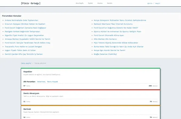Open topic Ankara Yenimahalle Gıda Toptancıları
The height and width of the screenshot is (119, 181).
coord(21,20)
